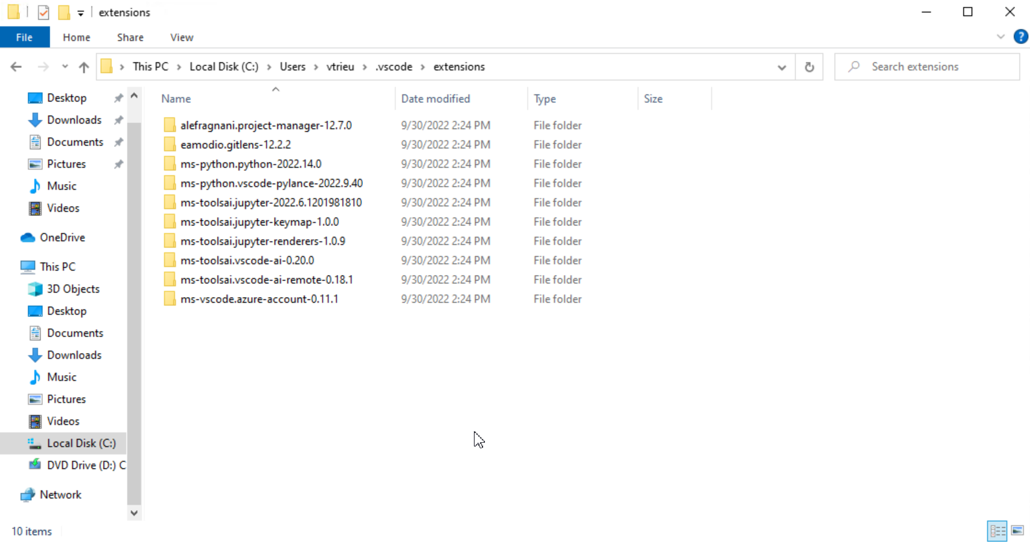This screenshot has height=542, width=1030.
Task: Select the ms-toolsai.jupyter-keymap-1.0.0 folder
Action: pos(259,222)
